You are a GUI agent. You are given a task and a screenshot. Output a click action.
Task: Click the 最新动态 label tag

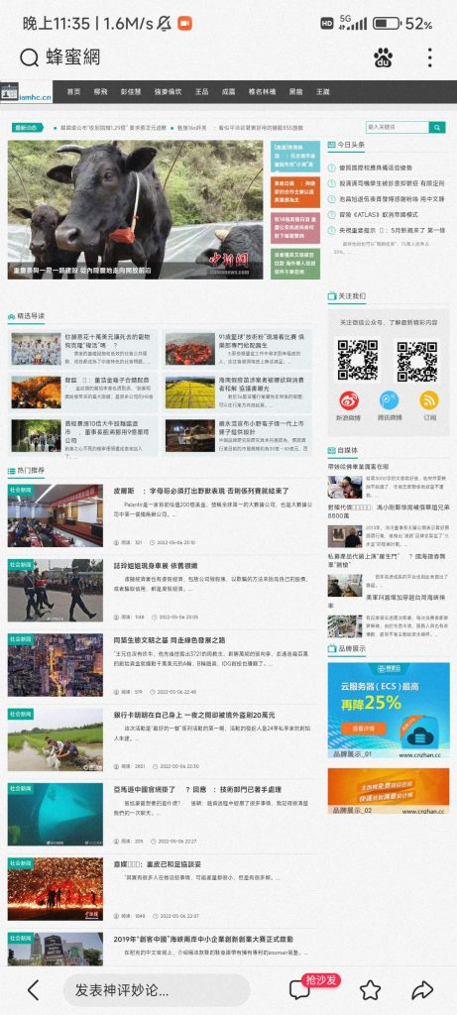point(29,128)
